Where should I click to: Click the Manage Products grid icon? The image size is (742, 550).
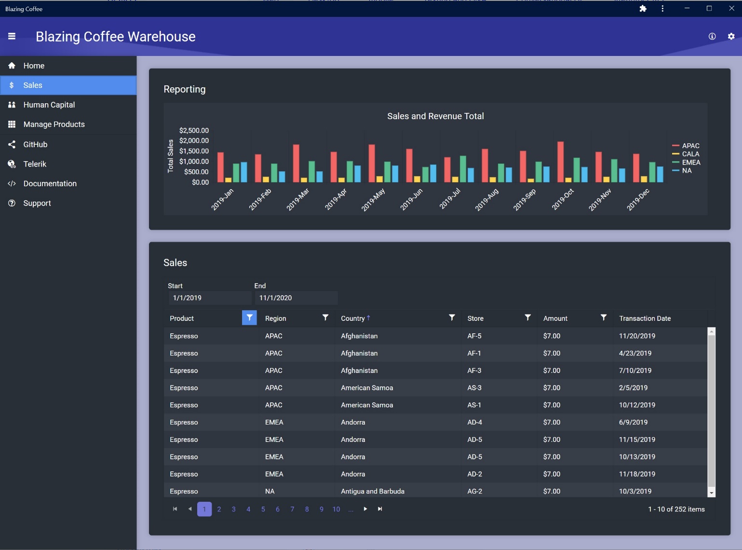click(12, 124)
